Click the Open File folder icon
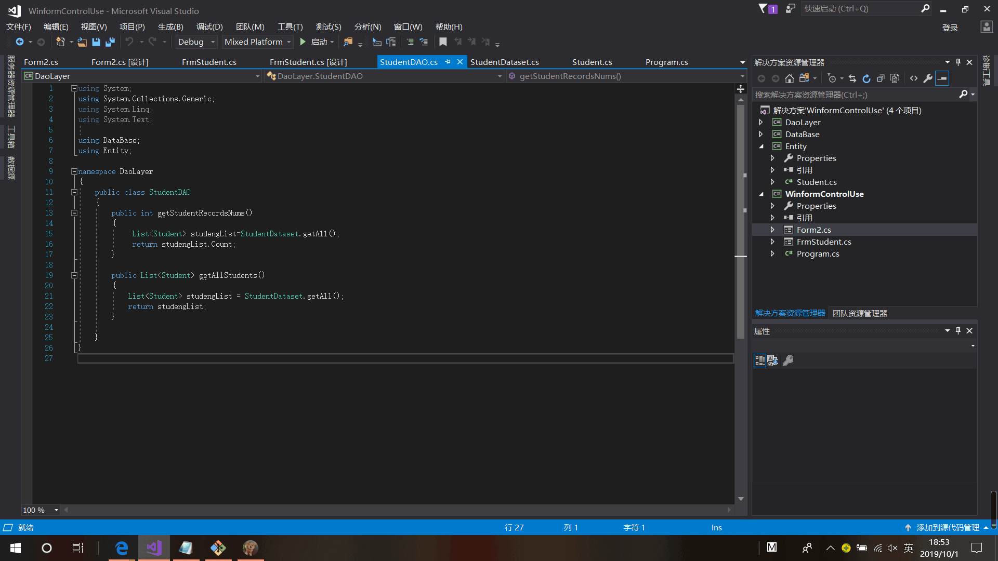The height and width of the screenshot is (561, 998). [82, 42]
